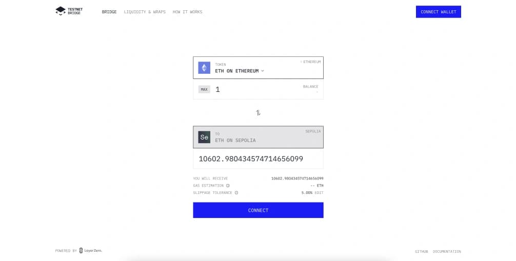Click the dropdown chevron beside ETH on Ethereum
This screenshot has height=261, width=516.
pyautogui.click(x=263, y=71)
